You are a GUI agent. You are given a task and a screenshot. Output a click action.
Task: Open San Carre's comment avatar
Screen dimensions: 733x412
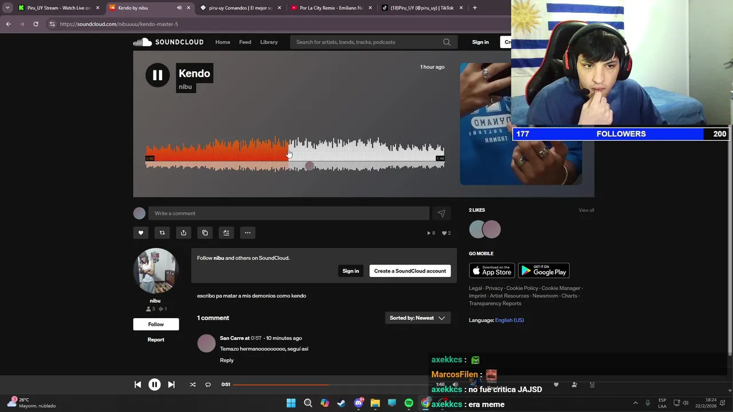click(x=207, y=343)
